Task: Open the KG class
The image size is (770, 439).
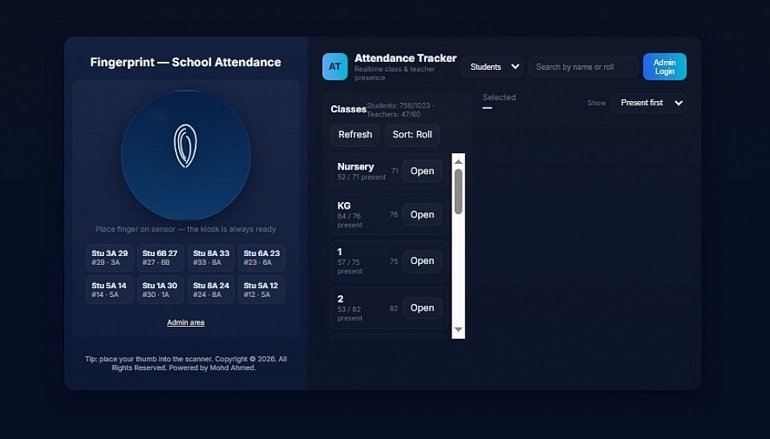Action: [422, 215]
